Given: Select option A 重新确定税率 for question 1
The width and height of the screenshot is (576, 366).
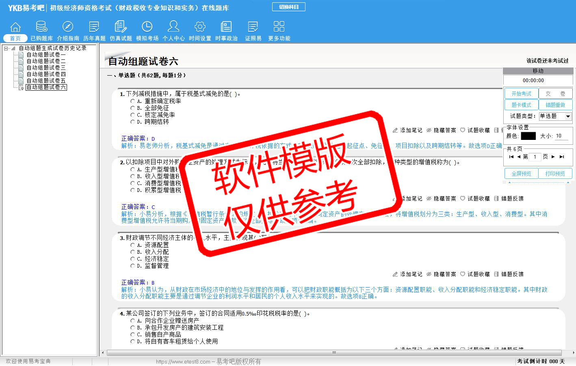Looking at the screenshot, I should click(x=133, y=101).
